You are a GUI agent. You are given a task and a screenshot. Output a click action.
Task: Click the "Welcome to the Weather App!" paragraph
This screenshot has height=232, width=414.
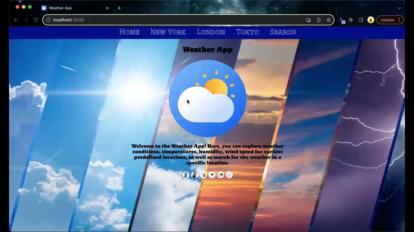pos(207,155)
